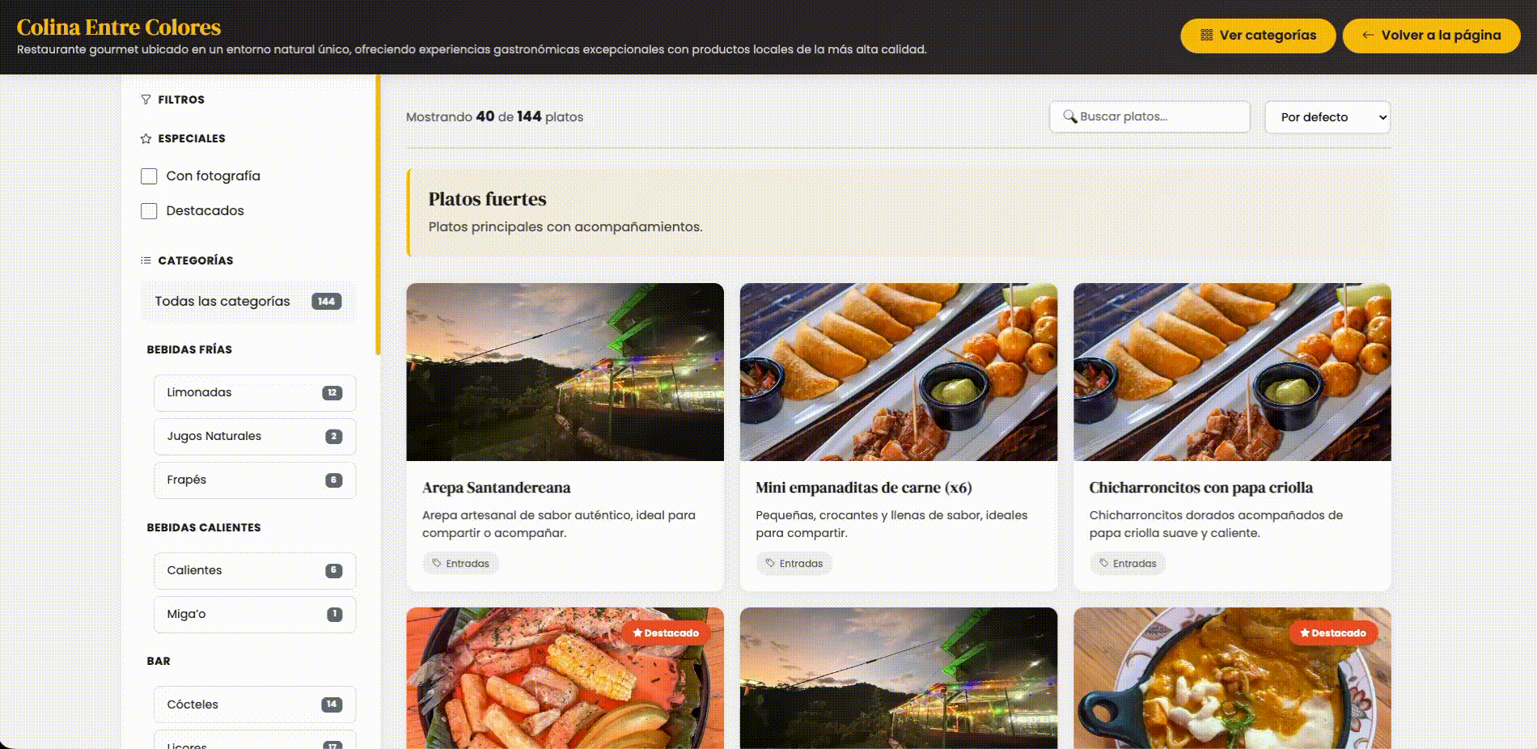Open the Por defecto sort dropdown
The width and height of the screenshot is (1537, 749).
[x=1327, y=117]
